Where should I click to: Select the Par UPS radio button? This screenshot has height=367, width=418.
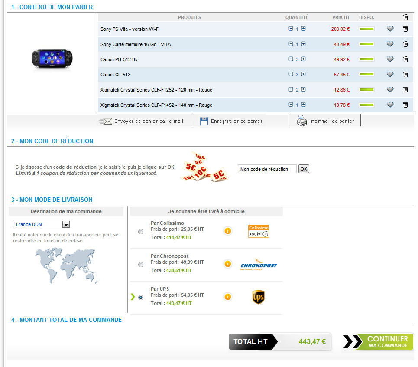[141, 298]
